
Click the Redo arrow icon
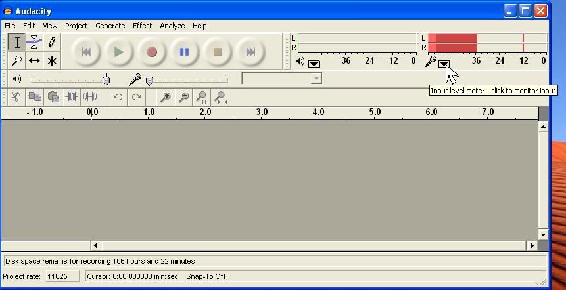point(136,97)
